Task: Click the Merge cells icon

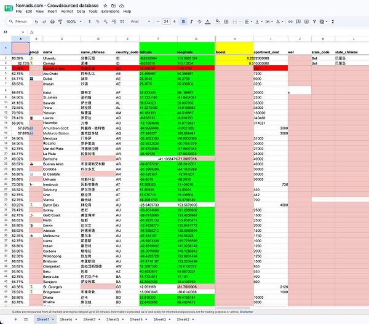Action: coord(235,22)
